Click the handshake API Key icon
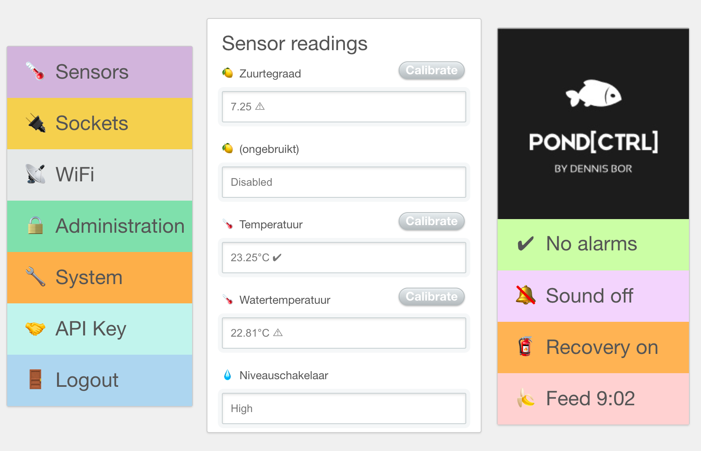The height and width of the screenshot is (451, 701). (x=35, y=329)
